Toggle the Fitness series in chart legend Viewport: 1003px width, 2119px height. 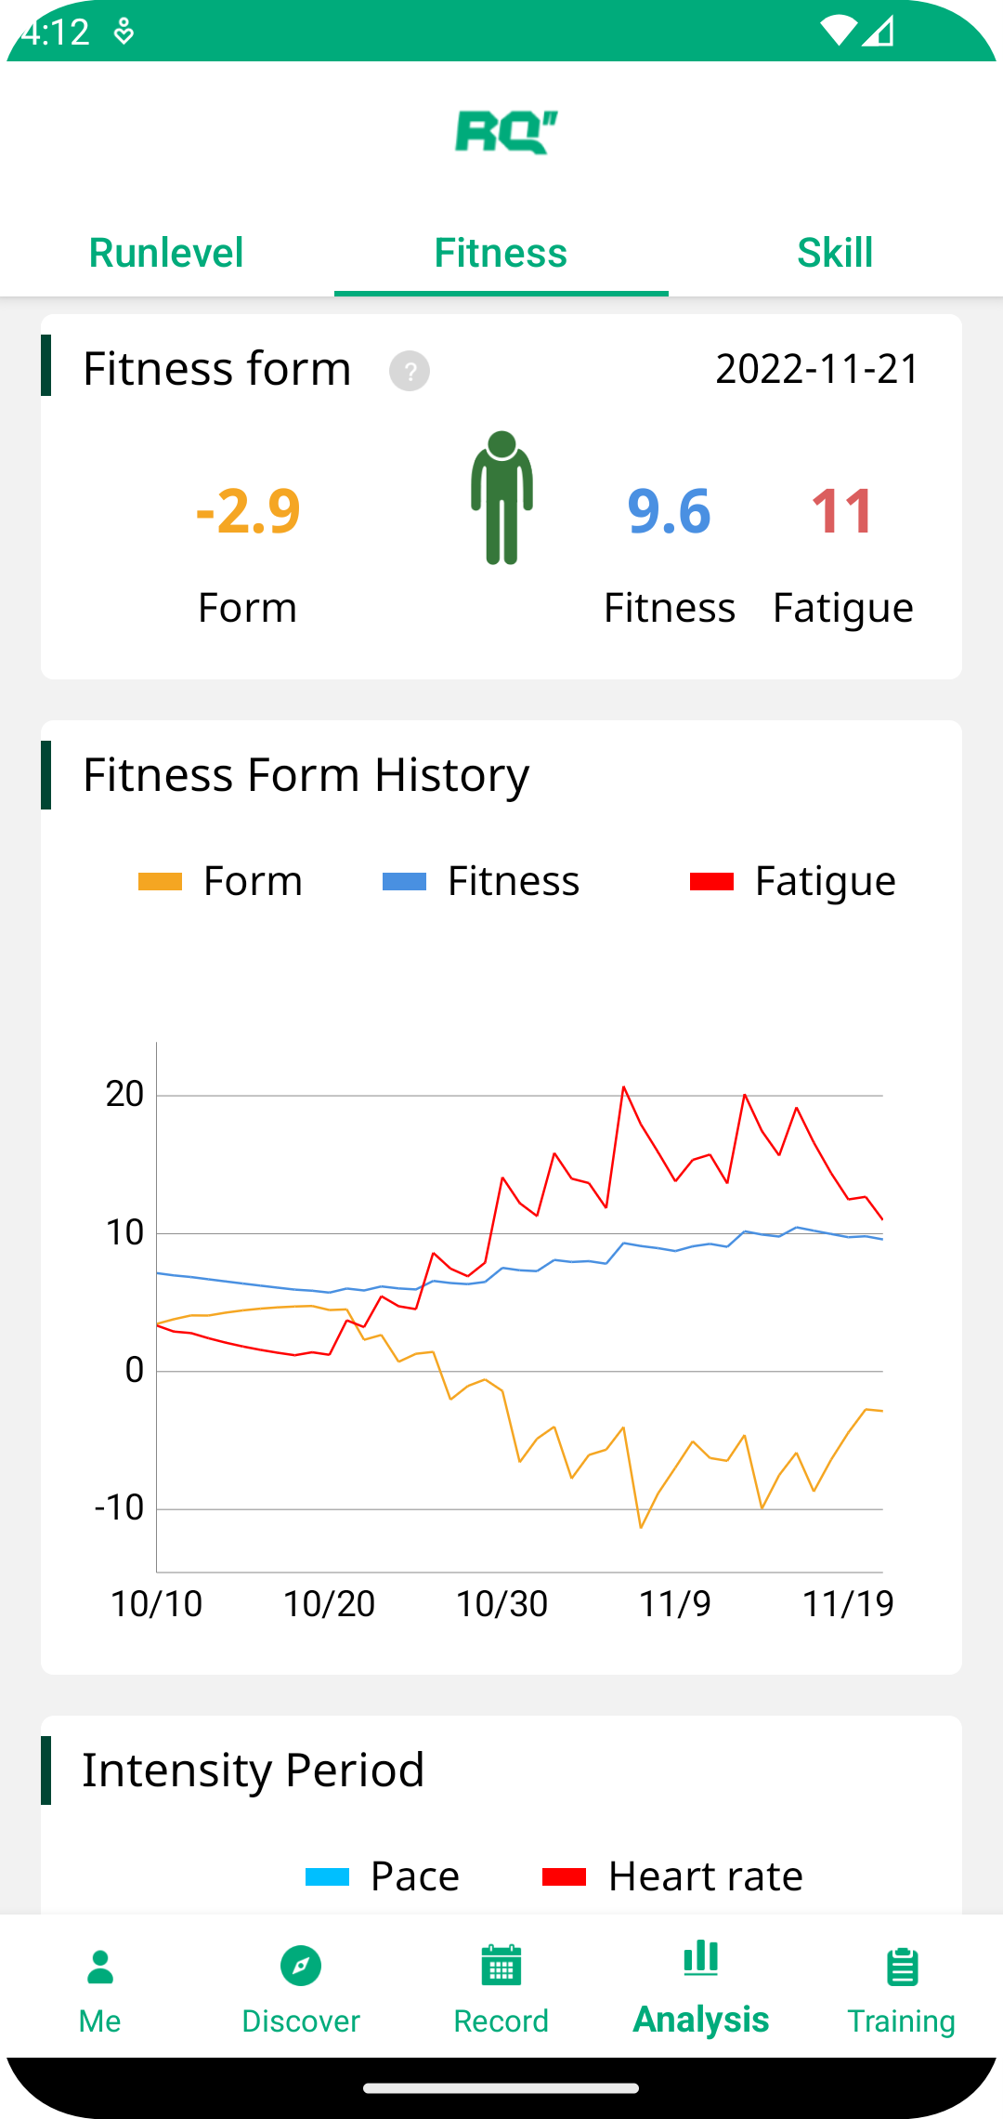(x=481, y=881)
